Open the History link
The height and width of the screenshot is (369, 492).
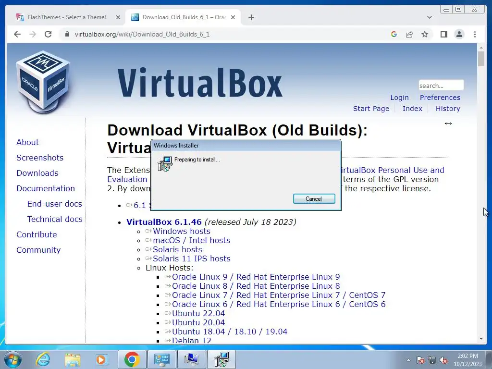point(448,109)
